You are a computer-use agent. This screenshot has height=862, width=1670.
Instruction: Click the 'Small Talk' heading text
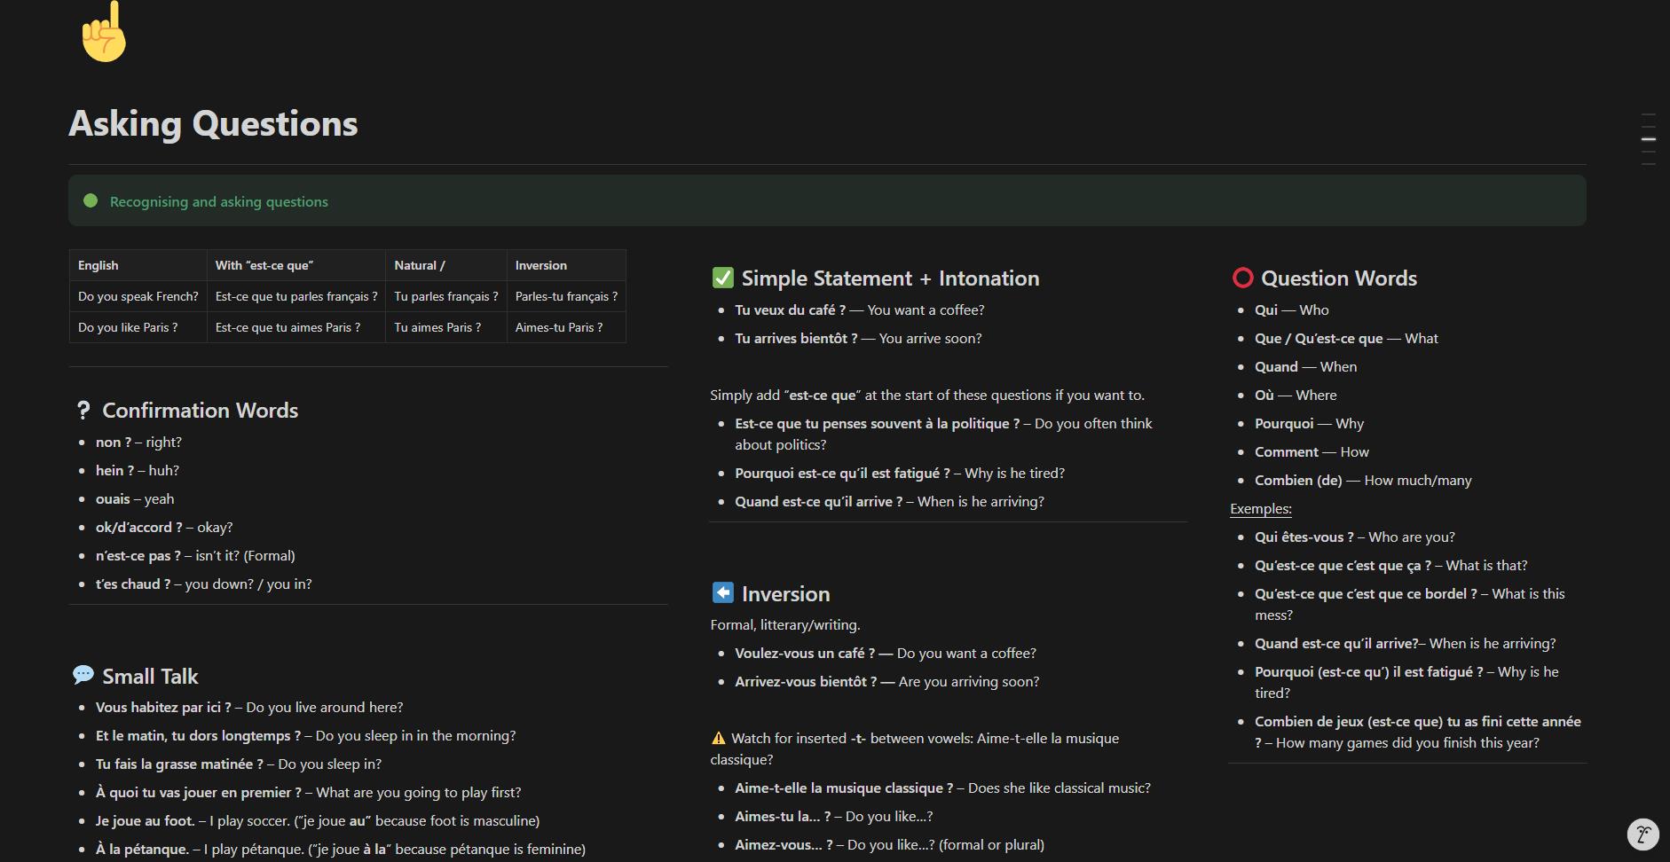(x=150, y=677)
